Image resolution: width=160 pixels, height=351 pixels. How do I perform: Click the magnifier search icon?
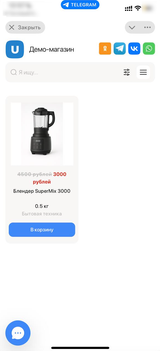[x=13, y=72]
